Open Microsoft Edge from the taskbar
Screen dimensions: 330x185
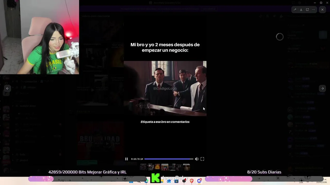(146, 181)
